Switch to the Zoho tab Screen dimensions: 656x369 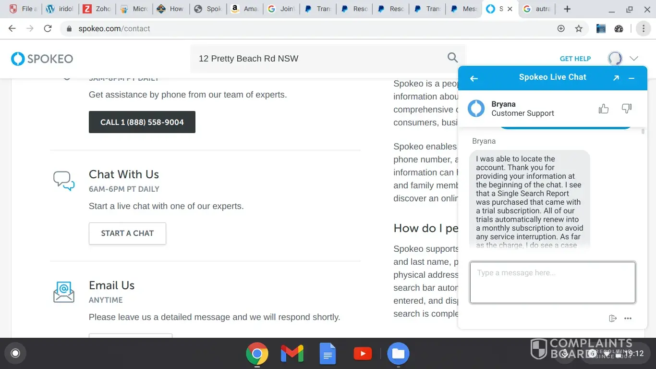coord(97,9)
